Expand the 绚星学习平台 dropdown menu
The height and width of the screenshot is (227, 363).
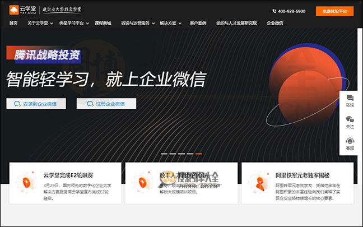point(73,23)
